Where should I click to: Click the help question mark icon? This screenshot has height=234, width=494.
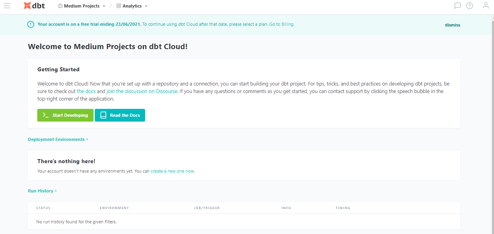pyautogui.click(x=469, y=6)
